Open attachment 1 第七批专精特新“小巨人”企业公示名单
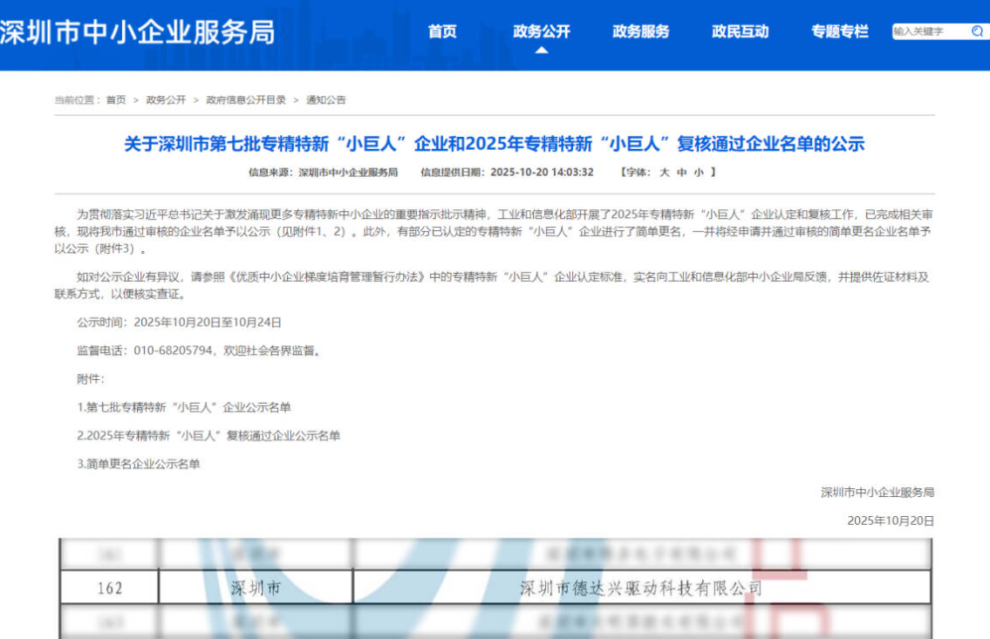Image resolution: width=990 pixels, height=639 pixels. tap(184, 407)
